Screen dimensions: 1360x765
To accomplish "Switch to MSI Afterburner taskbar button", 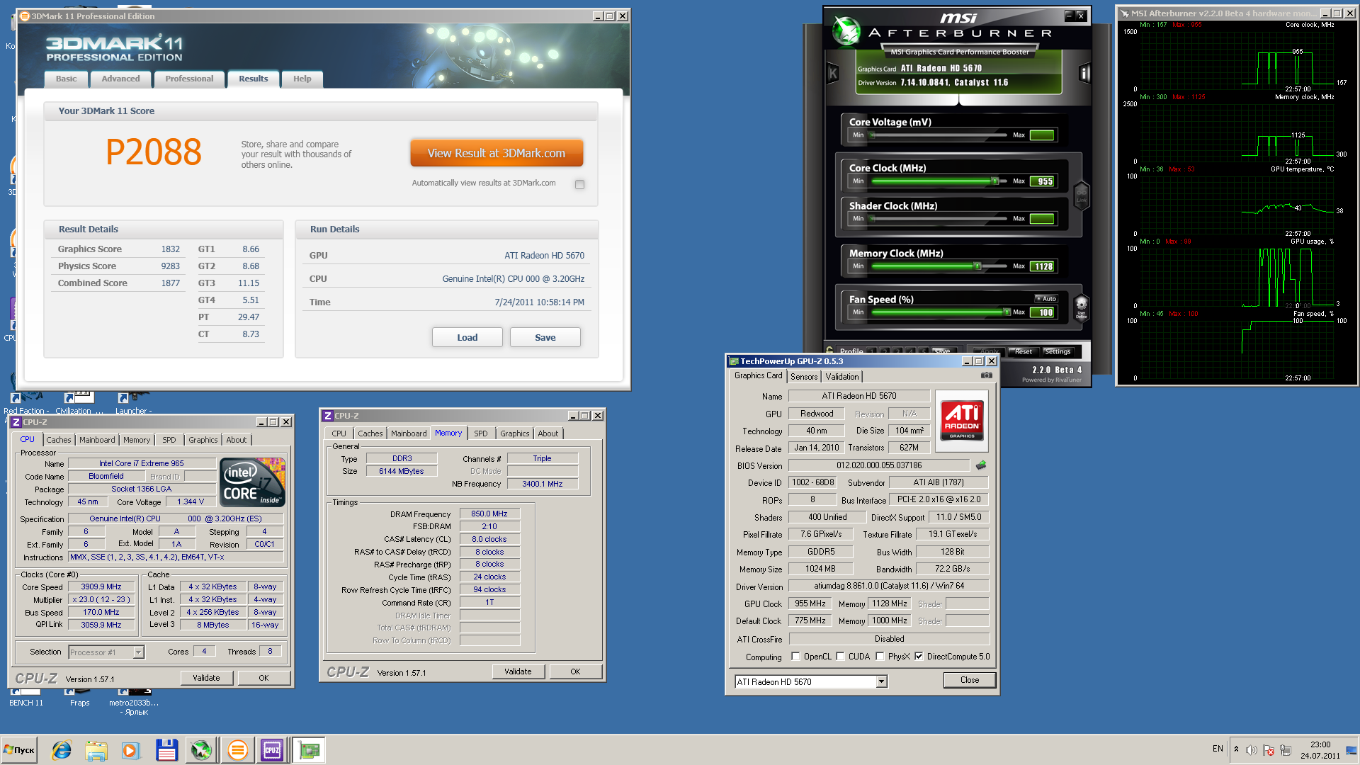I will [201, 750].
